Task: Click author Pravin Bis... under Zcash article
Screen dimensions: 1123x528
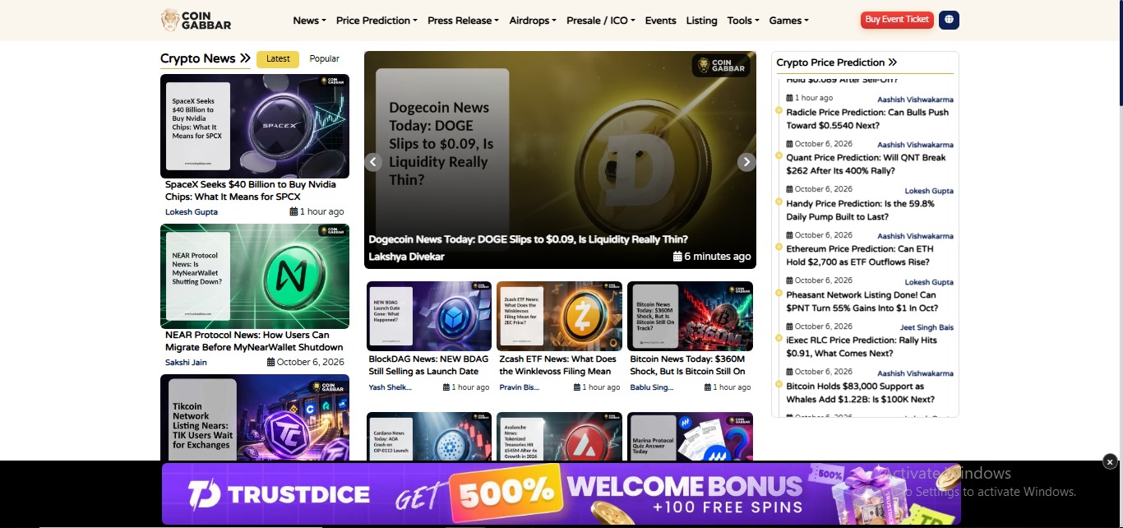Action: 520,387
